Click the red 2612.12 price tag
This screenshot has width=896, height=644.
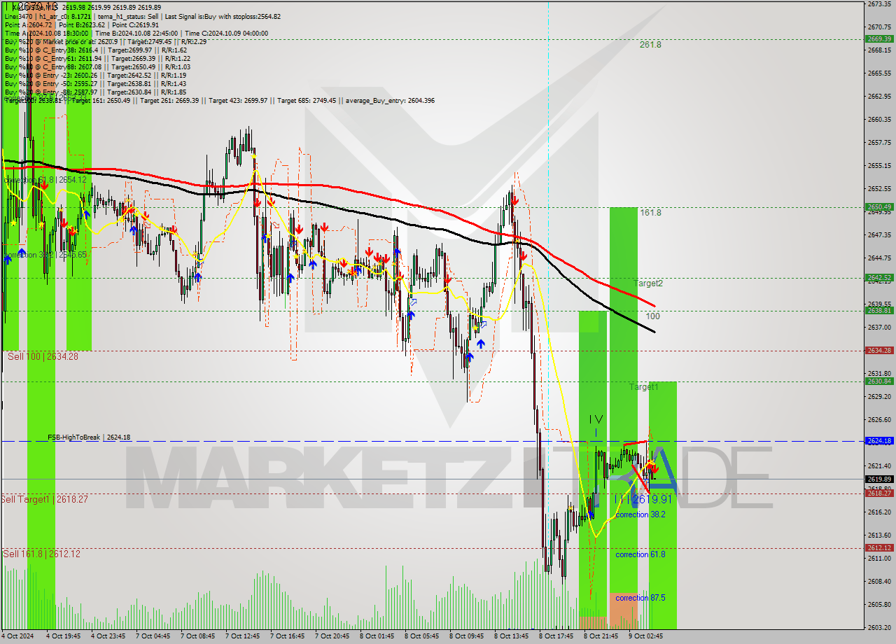[879, 547]
